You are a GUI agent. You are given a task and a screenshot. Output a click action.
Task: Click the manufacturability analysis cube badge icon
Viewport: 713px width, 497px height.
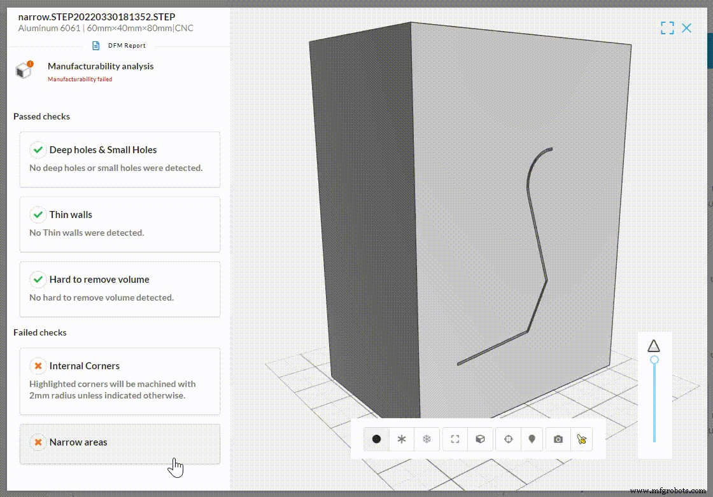click(x=24, y=70)
